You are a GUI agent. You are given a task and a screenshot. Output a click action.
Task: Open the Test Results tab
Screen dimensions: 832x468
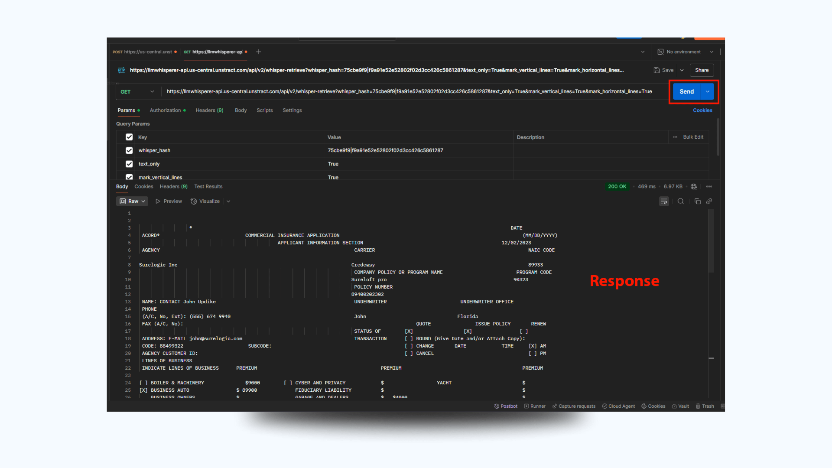pos(208,186)
